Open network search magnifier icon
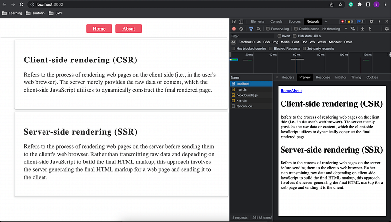 point(259,29)
